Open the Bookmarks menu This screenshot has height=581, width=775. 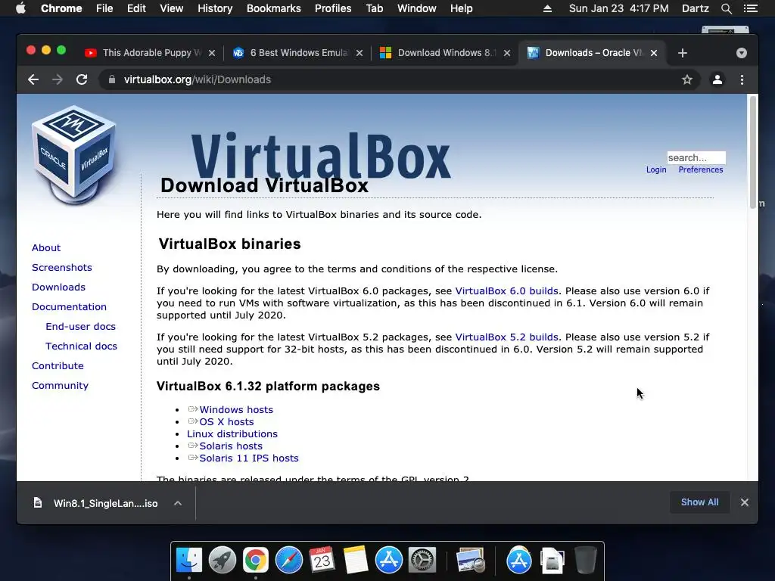[x=273, y=8]
